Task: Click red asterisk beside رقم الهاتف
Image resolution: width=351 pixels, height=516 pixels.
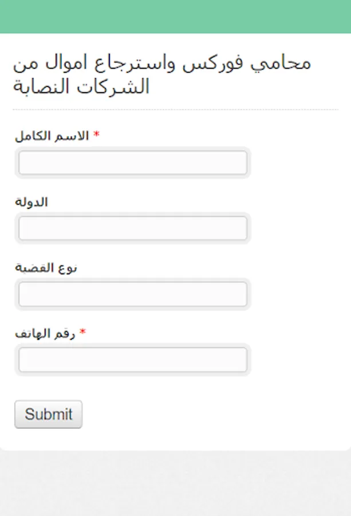Action: tap(82, 332)
